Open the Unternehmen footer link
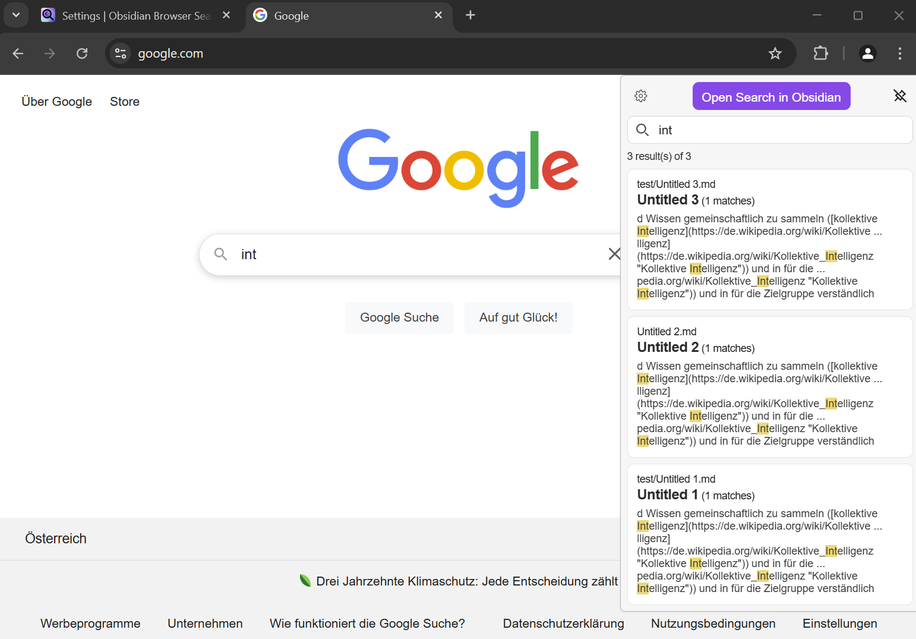The image size is (916, 639). point(205,624)
